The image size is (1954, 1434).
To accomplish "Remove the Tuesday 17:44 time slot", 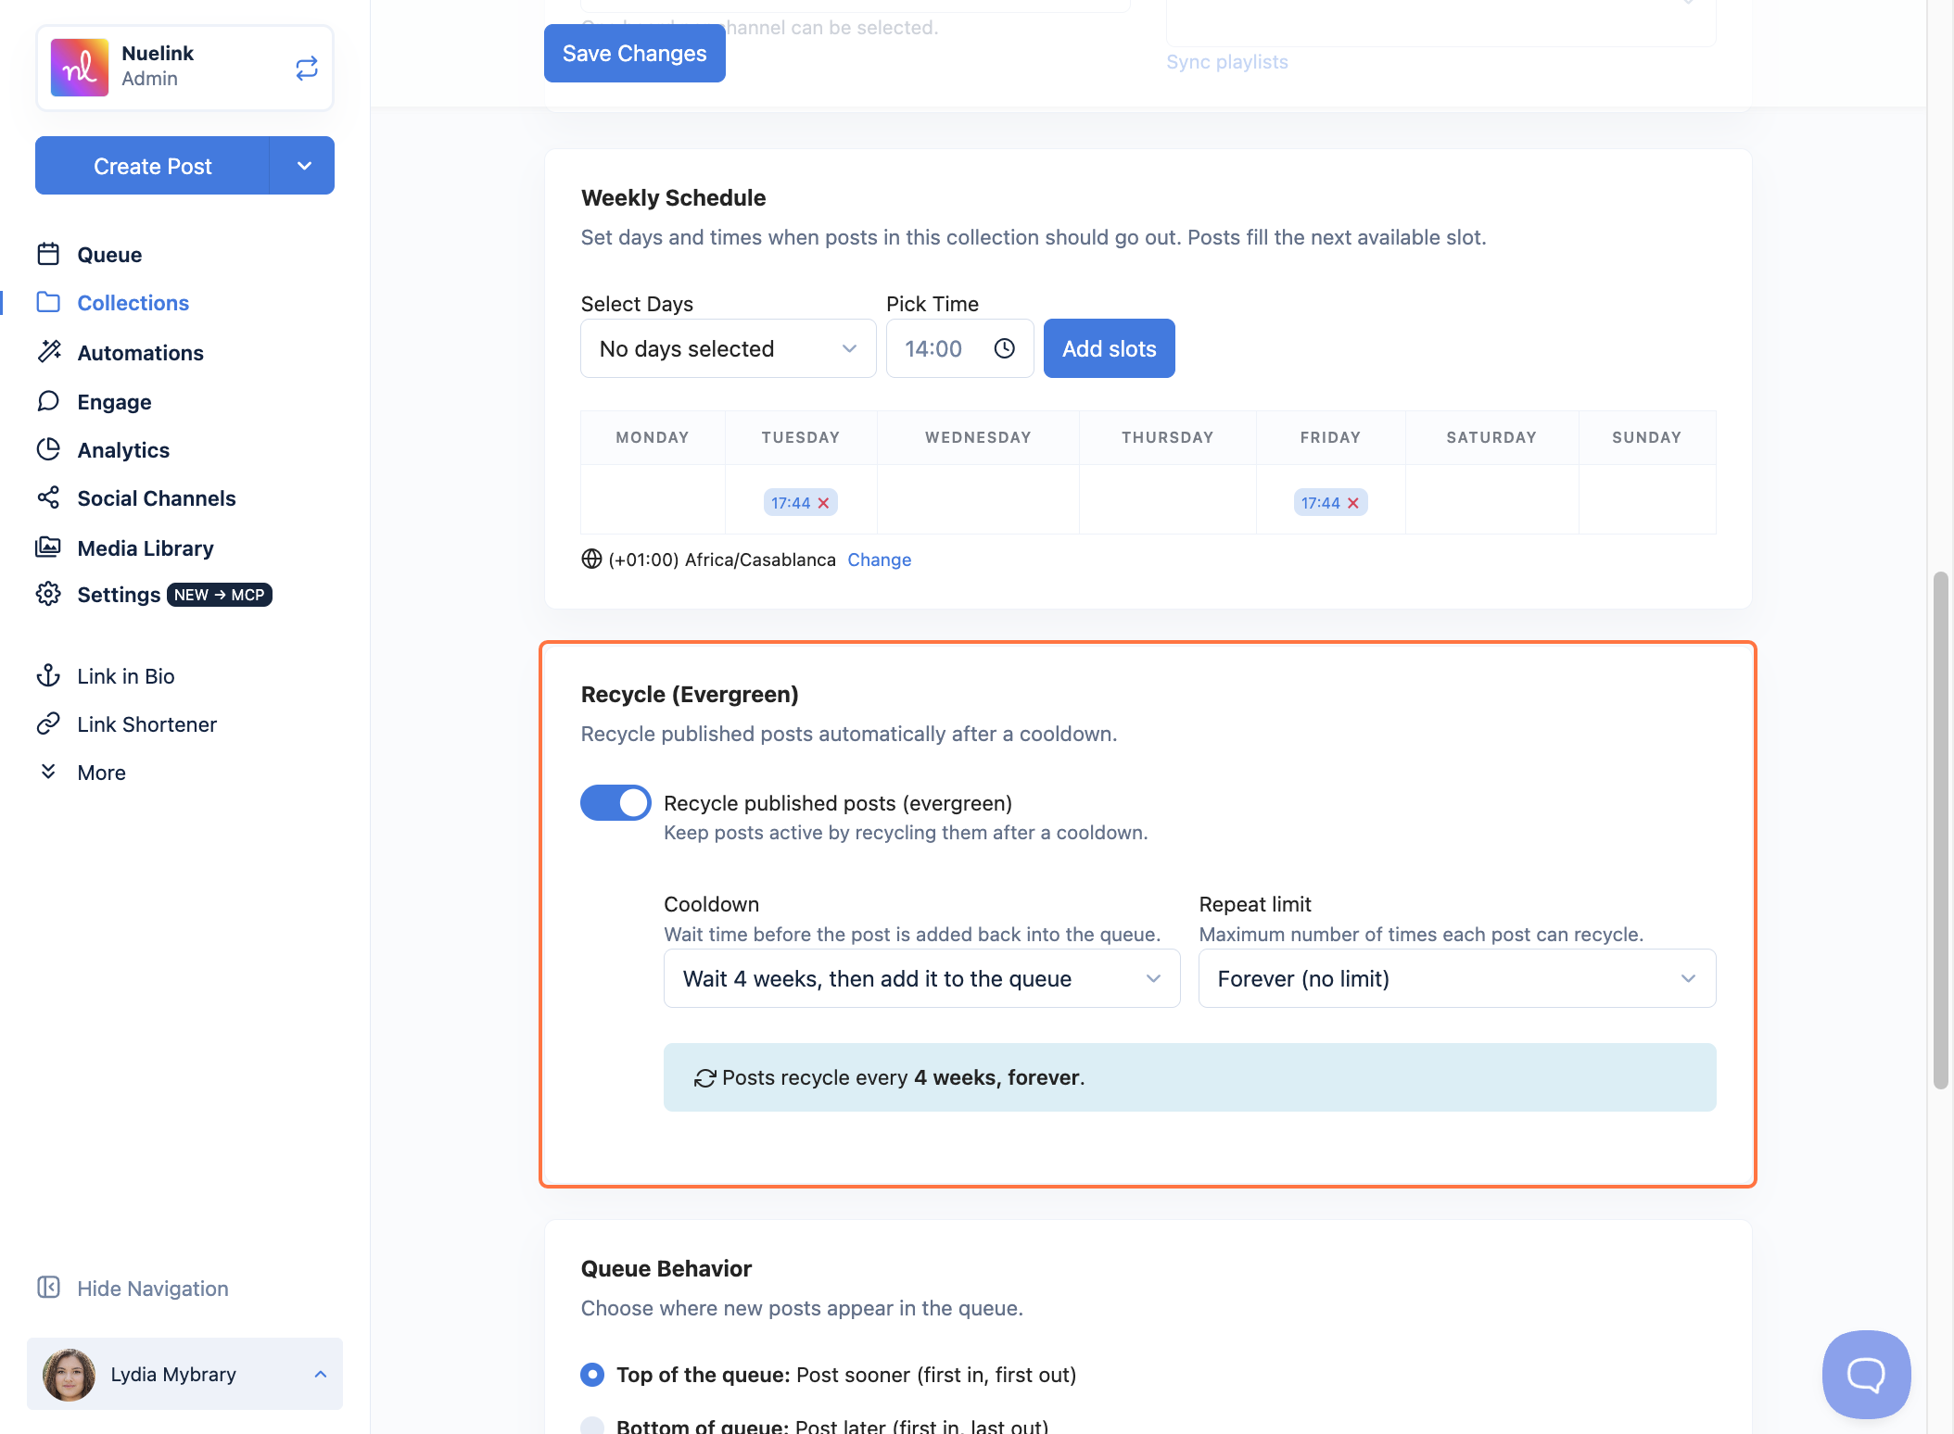I will coord(823,503).
